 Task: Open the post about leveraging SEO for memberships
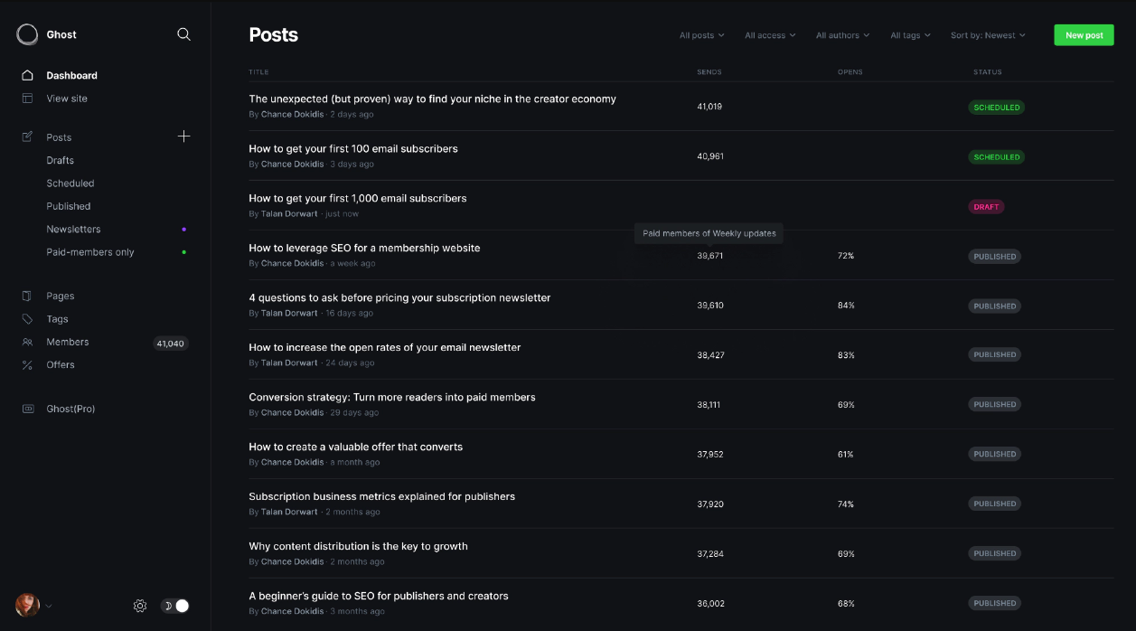(364, 247)
